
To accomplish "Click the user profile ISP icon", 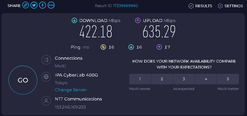I will coord(46,101).
